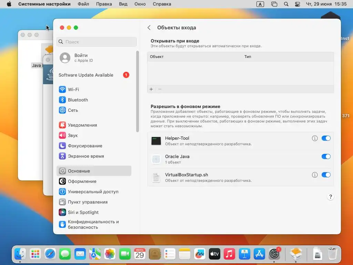Disable VirtualBoxStartup.sh background toggle
353x265 pixels.
tap(326, 175)
